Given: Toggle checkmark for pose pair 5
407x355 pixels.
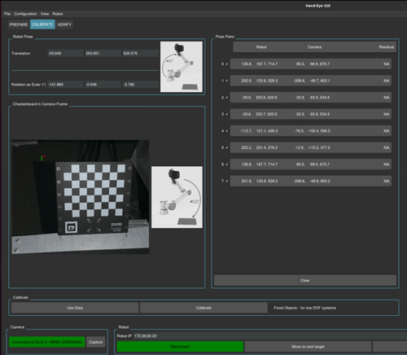Looking at the screenshot, I should [226, 147].
